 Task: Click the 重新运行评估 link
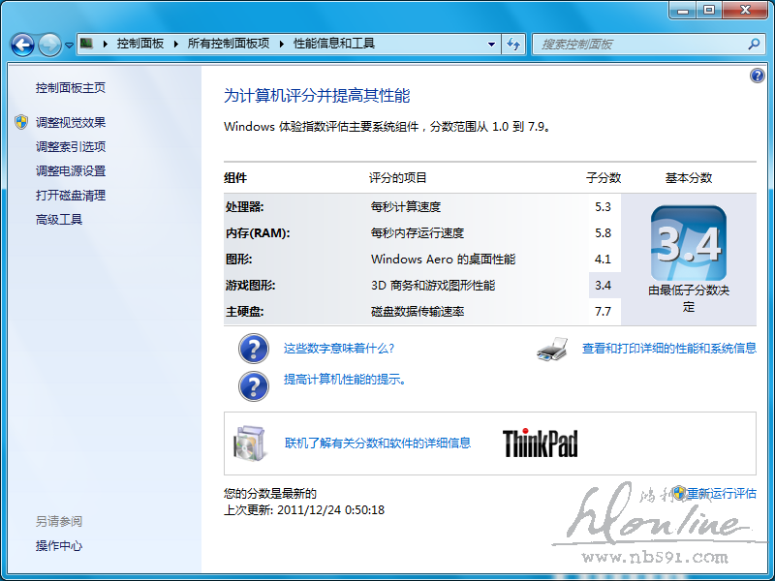pyautogui.click(x=721, y=494)
